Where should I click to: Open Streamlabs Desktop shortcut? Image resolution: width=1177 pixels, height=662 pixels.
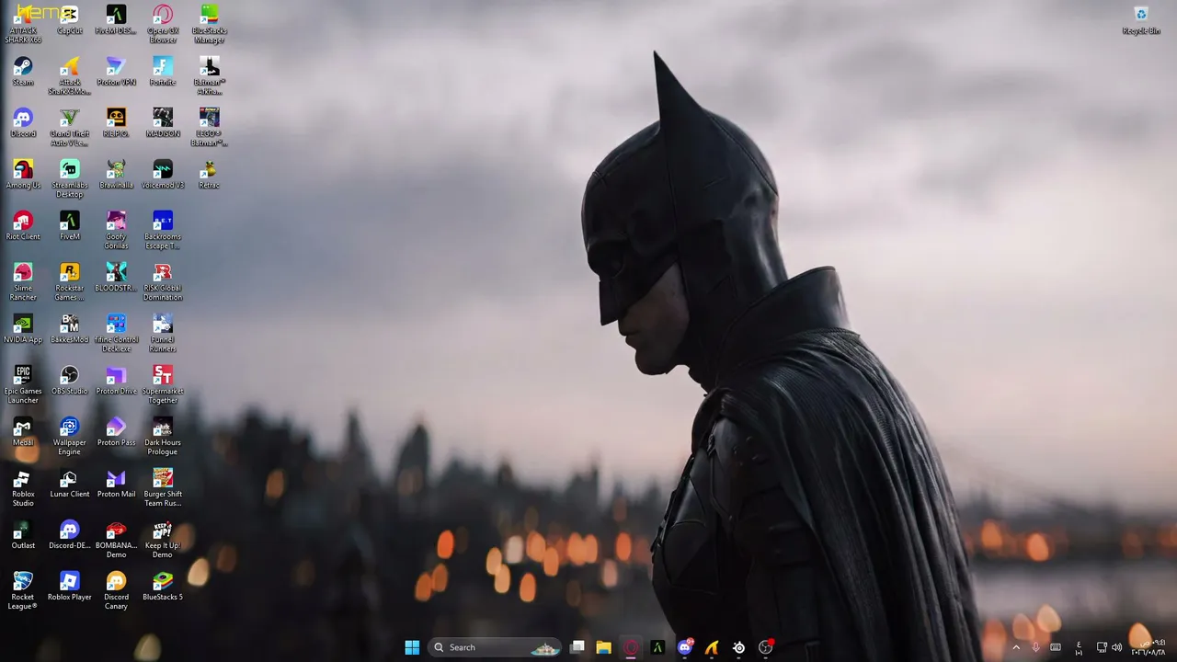[x=70, y=179]
